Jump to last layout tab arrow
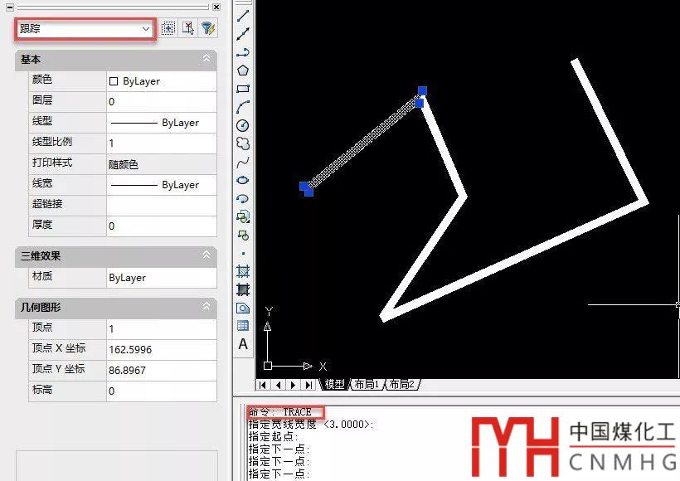 tap(308, 385)
